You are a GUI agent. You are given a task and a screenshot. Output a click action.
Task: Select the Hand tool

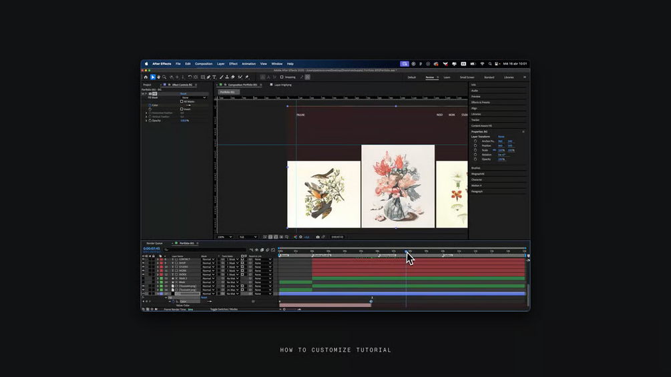(158, 77)
